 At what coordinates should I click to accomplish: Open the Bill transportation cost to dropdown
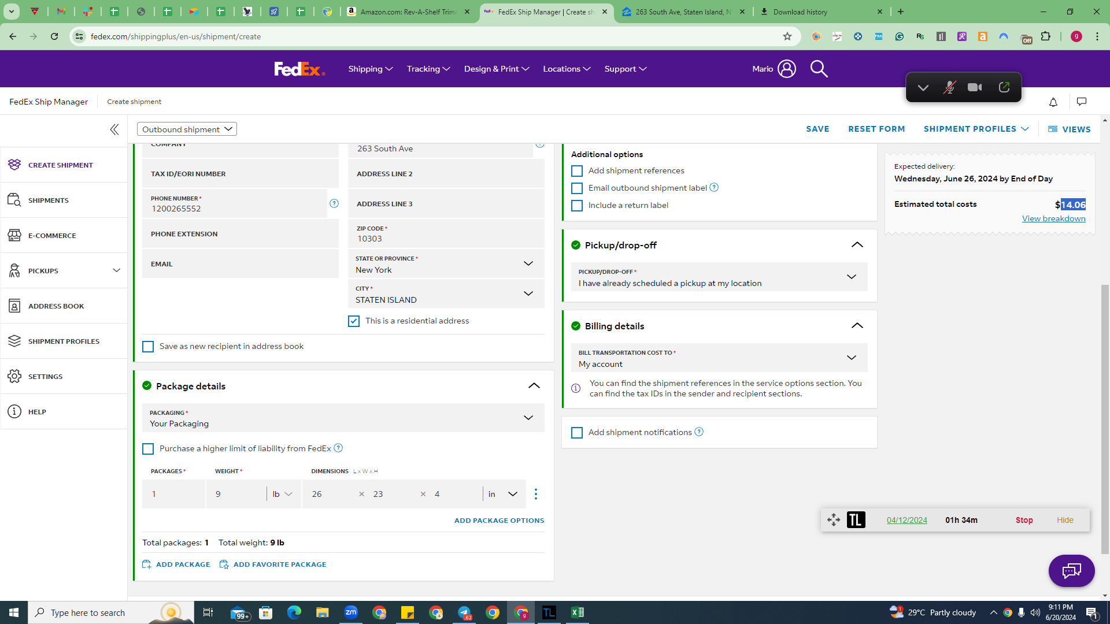[719, 358]
